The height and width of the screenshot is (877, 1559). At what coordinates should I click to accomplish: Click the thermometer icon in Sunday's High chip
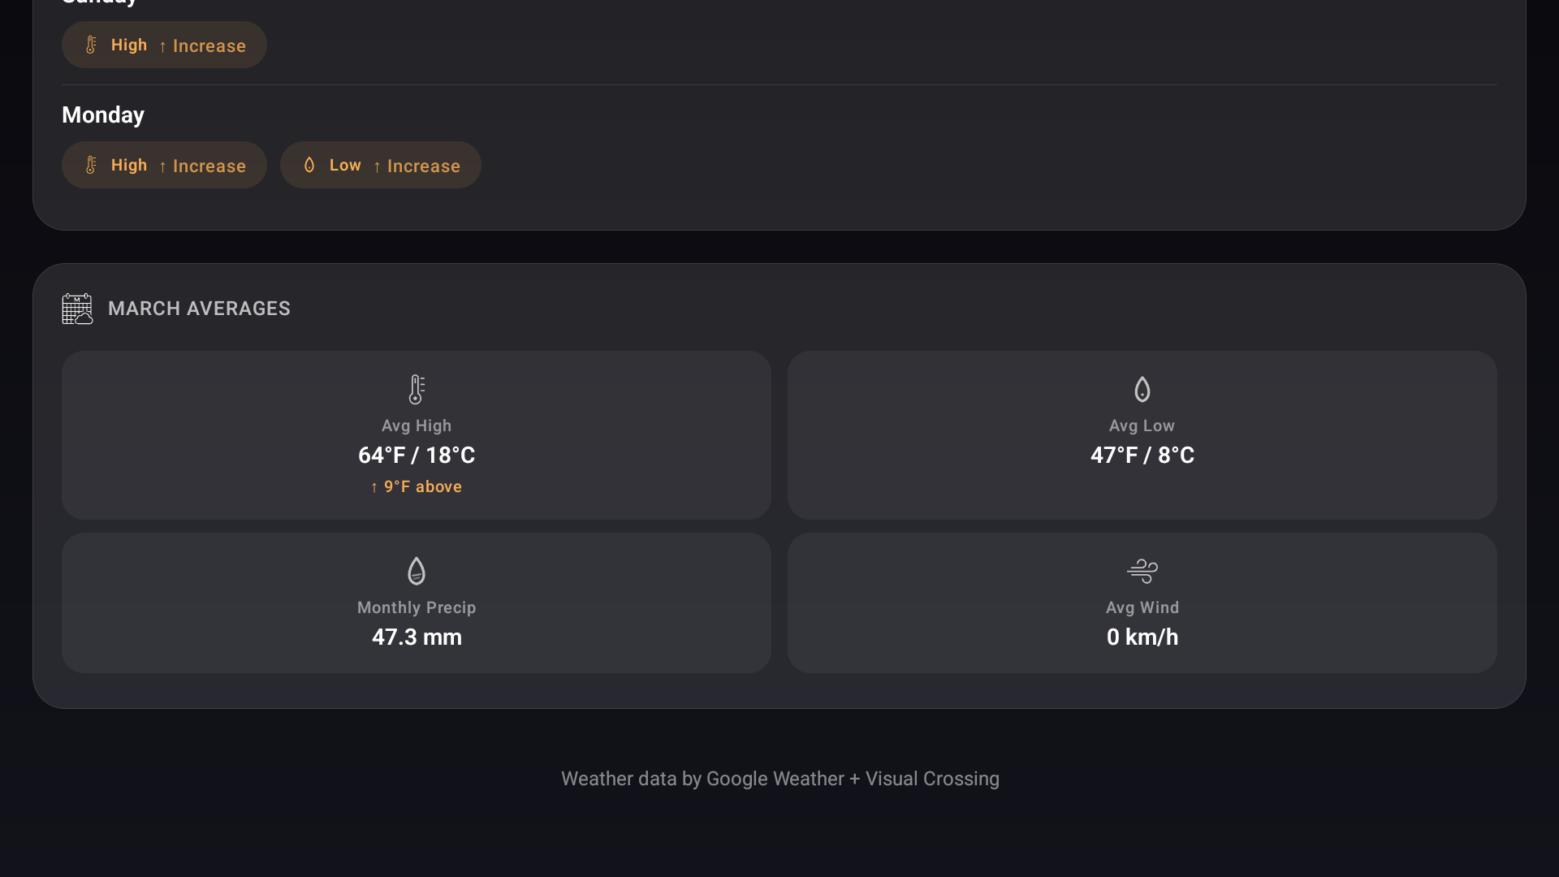91,45
